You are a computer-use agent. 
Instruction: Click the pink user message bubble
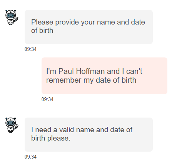pos(104,76)
